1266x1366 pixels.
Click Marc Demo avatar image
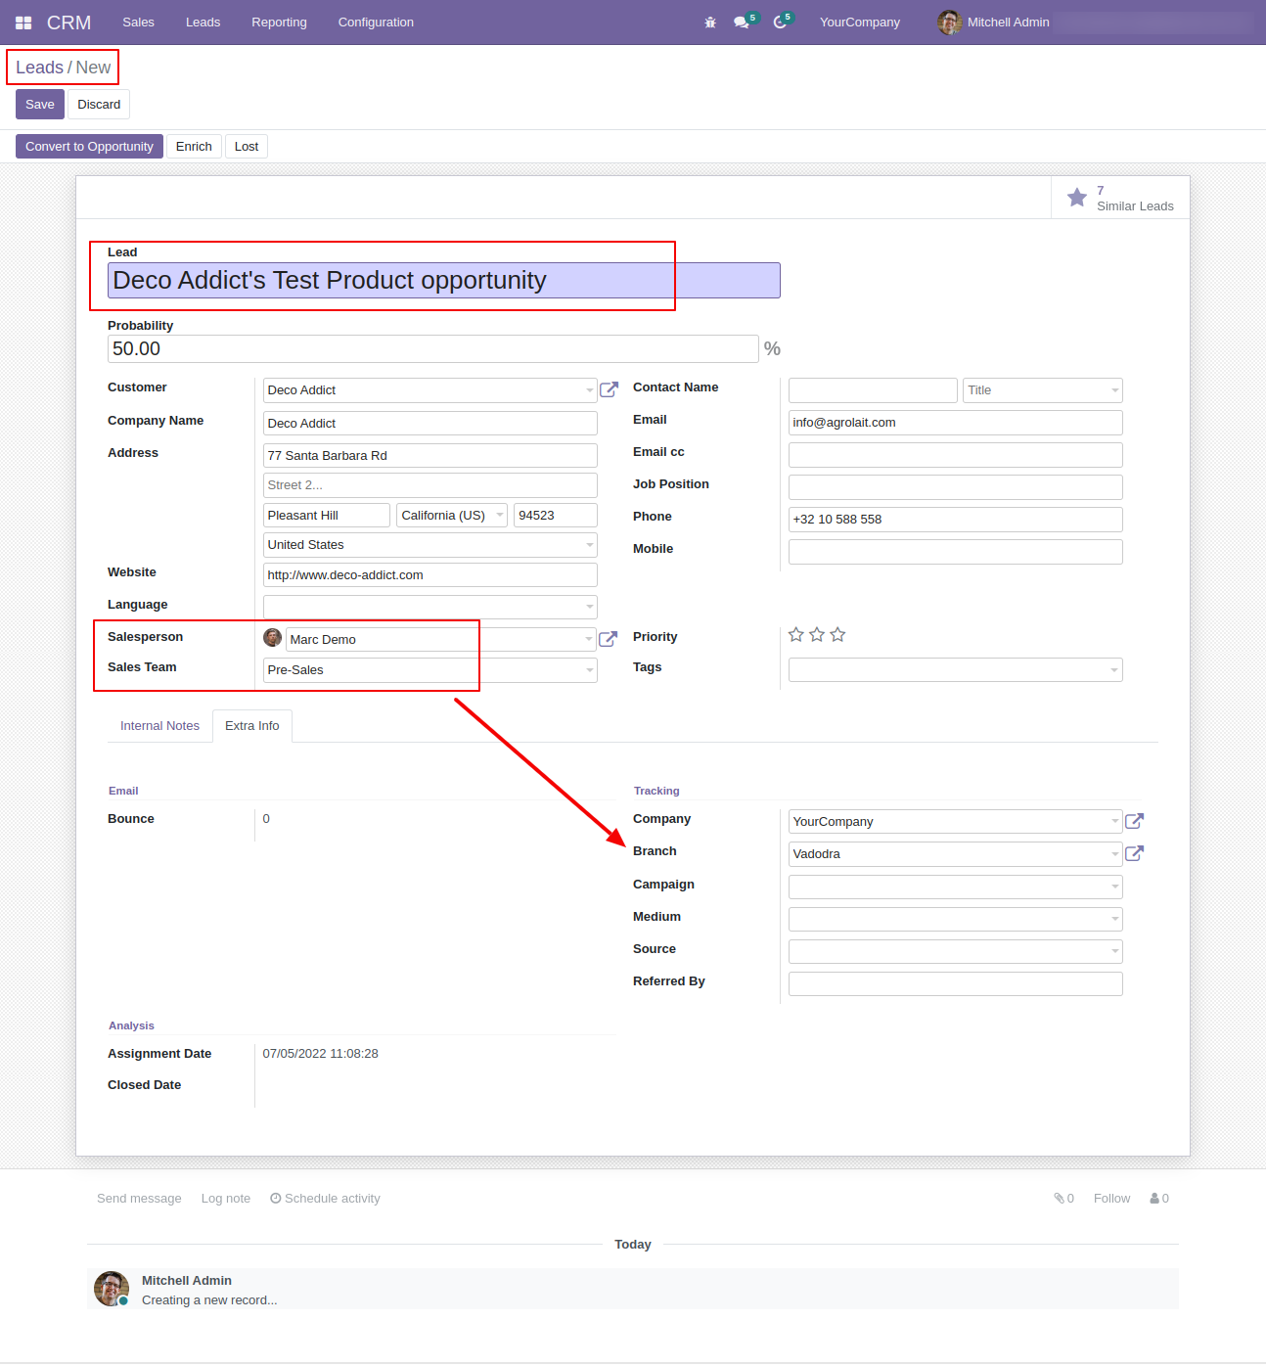(x=273, y=638)
